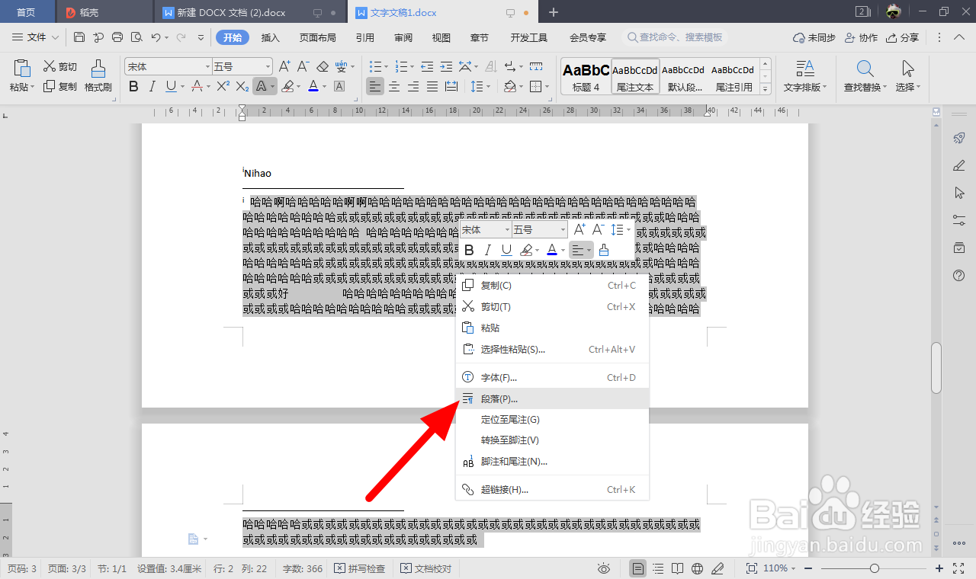Choose 段落(P)... from context menu

(553, 398)
